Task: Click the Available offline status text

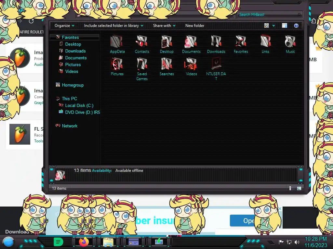Action: (129, 171)
